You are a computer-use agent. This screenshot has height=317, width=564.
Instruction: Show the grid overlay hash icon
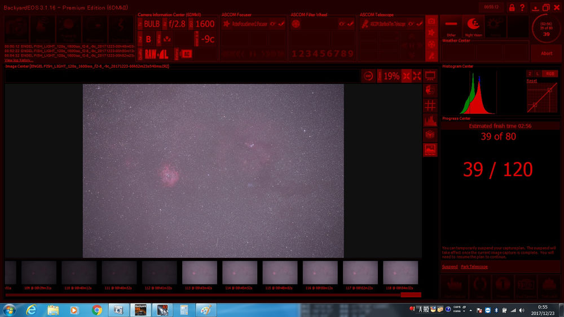[430, 105]
